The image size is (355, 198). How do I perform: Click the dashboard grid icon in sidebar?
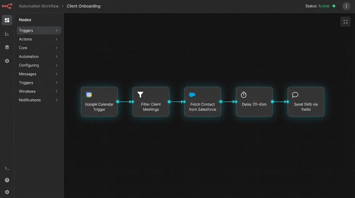click(x=7, y=20)
